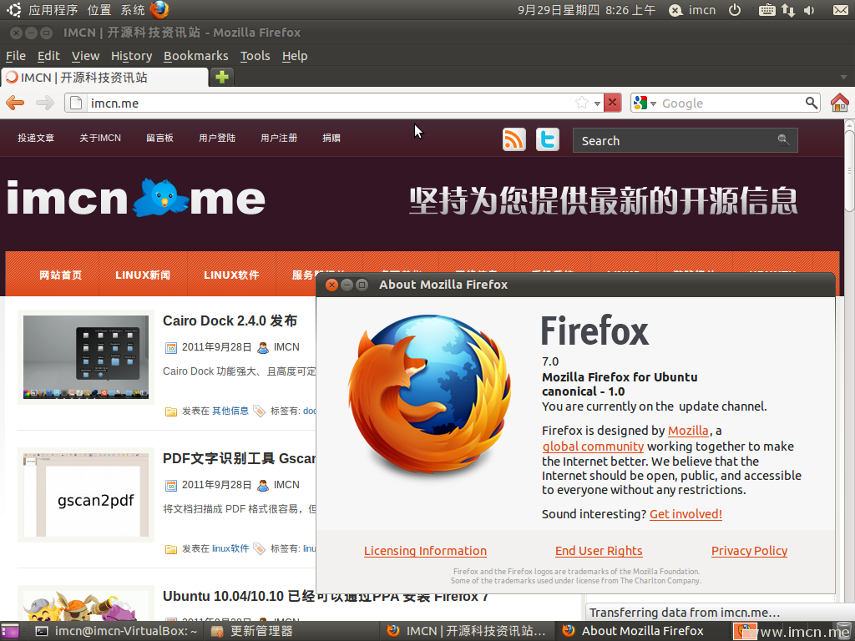Viewport: 855px width, 641px height.
Task: Open the Ubuntu logo applications menu
Action: click(14, 10)
